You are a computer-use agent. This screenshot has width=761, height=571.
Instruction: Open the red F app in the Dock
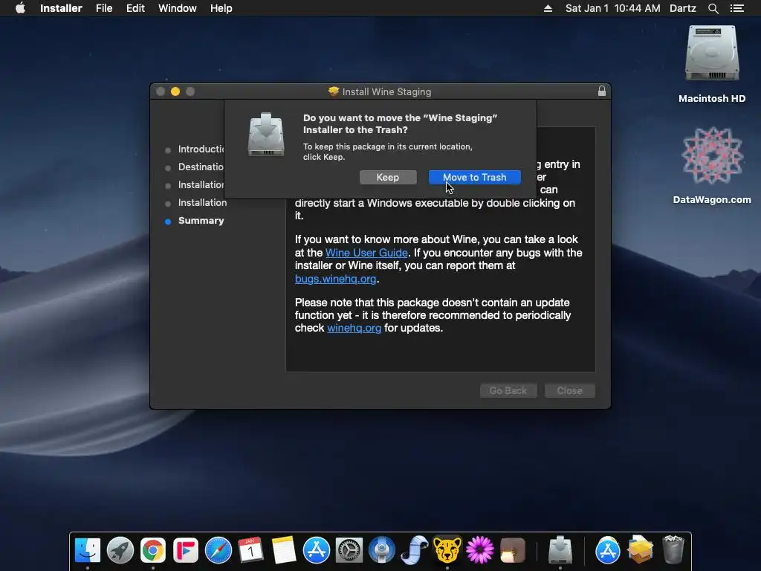(185, 550)
